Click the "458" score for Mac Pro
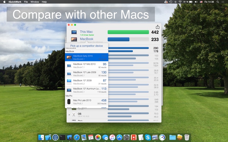The width and height of the screenshot is (228, 142). pos(104,100)
